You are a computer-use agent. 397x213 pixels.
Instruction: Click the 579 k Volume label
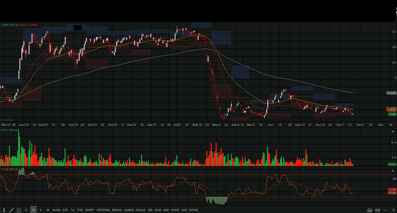pyautogui.click(x=10, y=130)
